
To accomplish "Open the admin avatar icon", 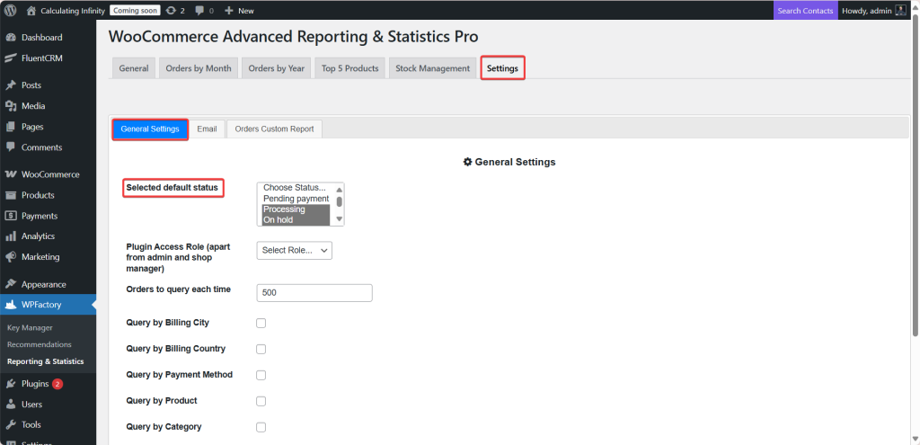I will click(900, 11).
